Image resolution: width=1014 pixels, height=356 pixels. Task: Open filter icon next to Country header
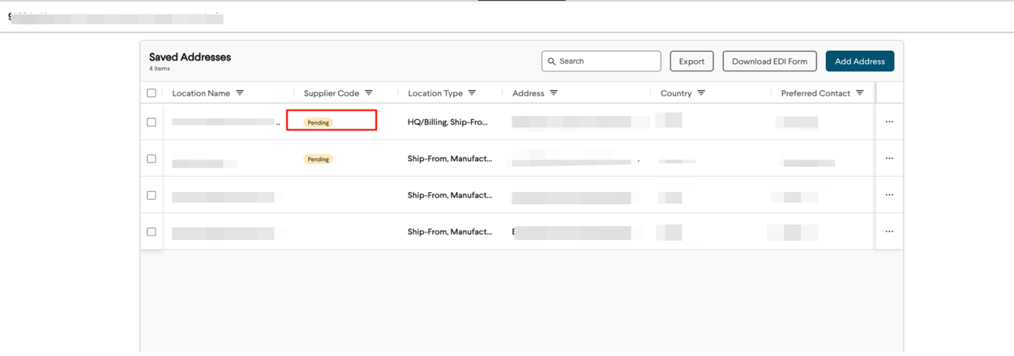coord(701,93)
